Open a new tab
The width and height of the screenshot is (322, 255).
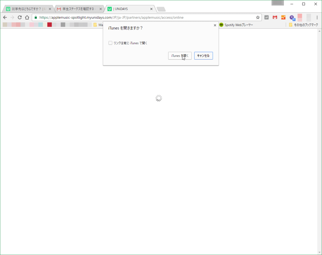pyautogui.click(x=161, y=9)
